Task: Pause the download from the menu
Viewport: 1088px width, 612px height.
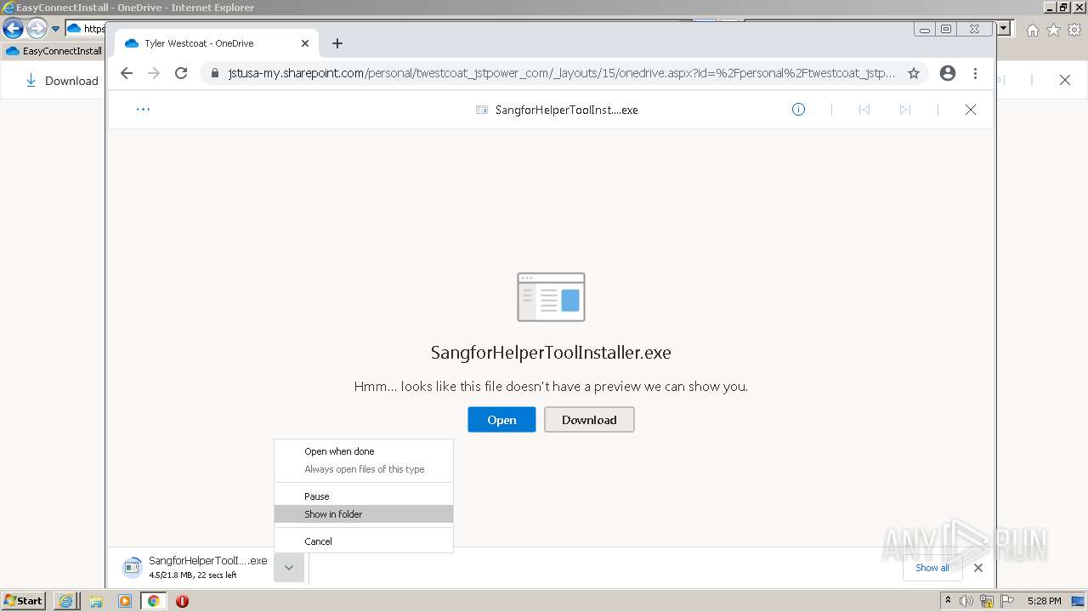Action: click(364, 496)
